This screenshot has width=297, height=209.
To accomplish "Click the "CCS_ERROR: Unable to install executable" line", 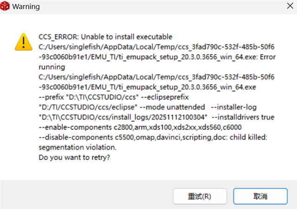I will pos(105,37).
